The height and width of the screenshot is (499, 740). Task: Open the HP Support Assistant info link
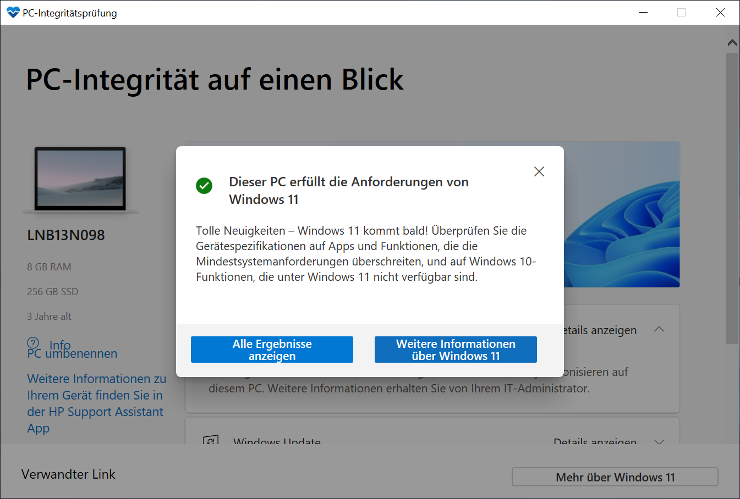[x=96, y=403]
